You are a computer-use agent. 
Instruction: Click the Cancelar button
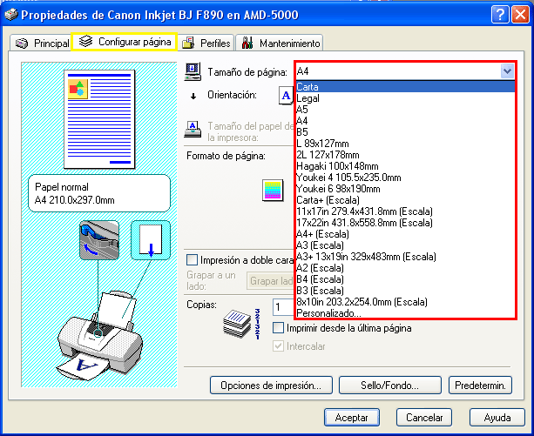424,418
